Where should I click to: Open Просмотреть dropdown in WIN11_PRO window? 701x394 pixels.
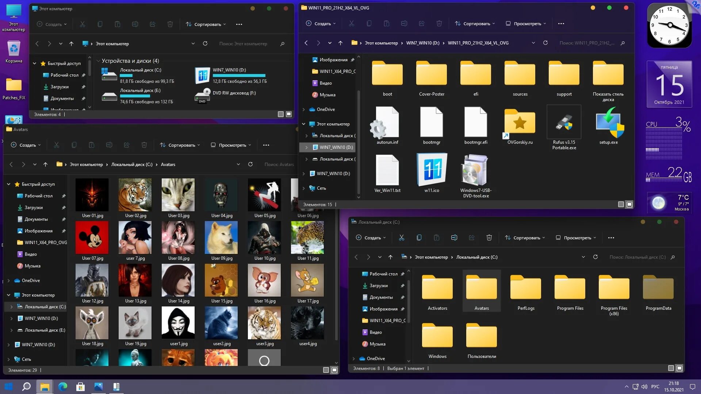(x=526, y=24)
